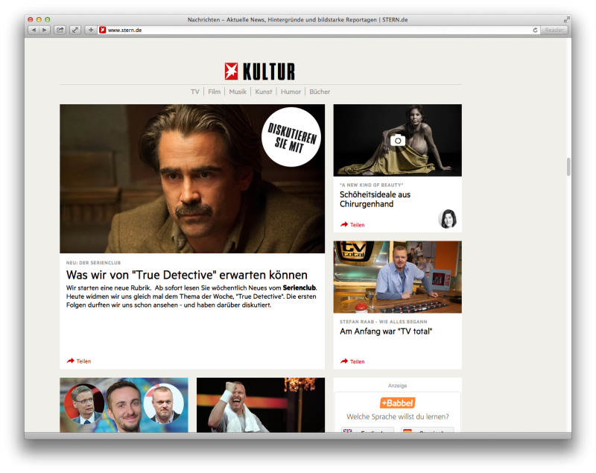Open the Bücher section tab
596x473 pixels.
(x=320, y=92)
